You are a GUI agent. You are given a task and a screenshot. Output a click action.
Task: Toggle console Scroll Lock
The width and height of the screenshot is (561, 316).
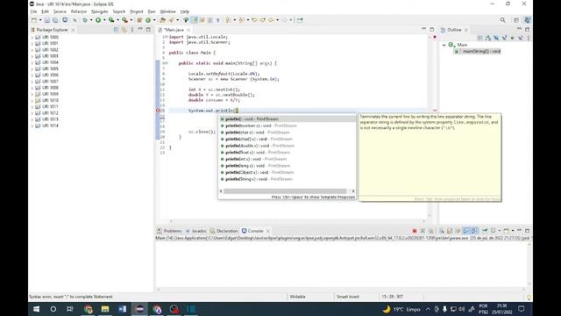pos(450,231)
